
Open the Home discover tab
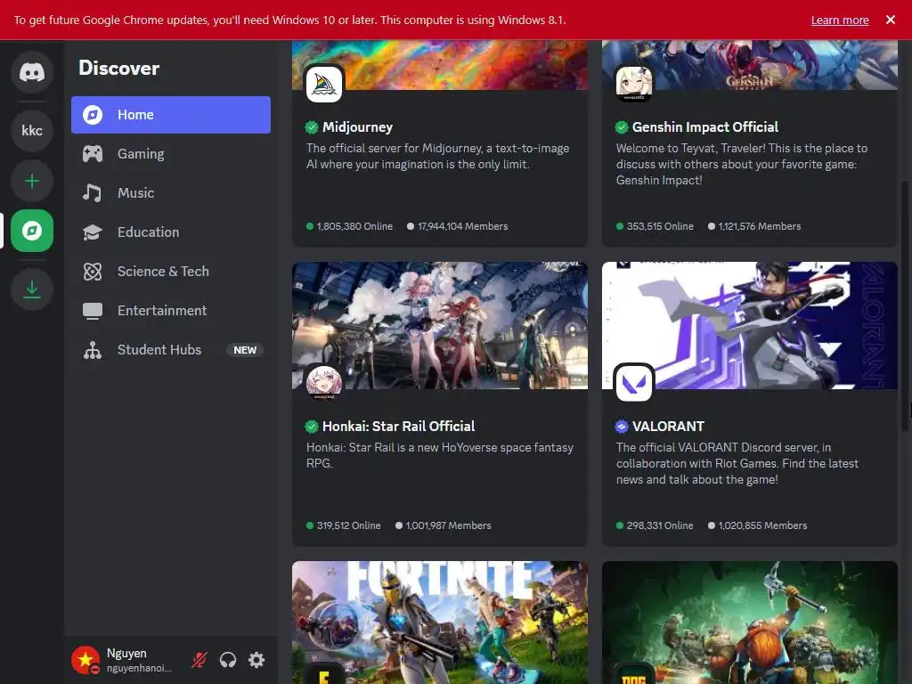[171, 115]
